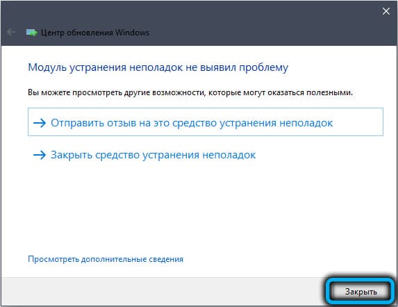Click the arrow icon beside Закрыть средство
This screenshot has height=307, width=398.
[40, 155]
